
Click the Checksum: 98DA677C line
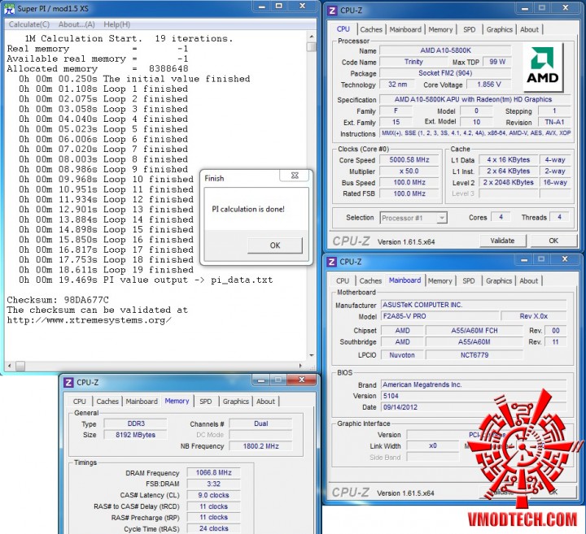coord(58,300)
